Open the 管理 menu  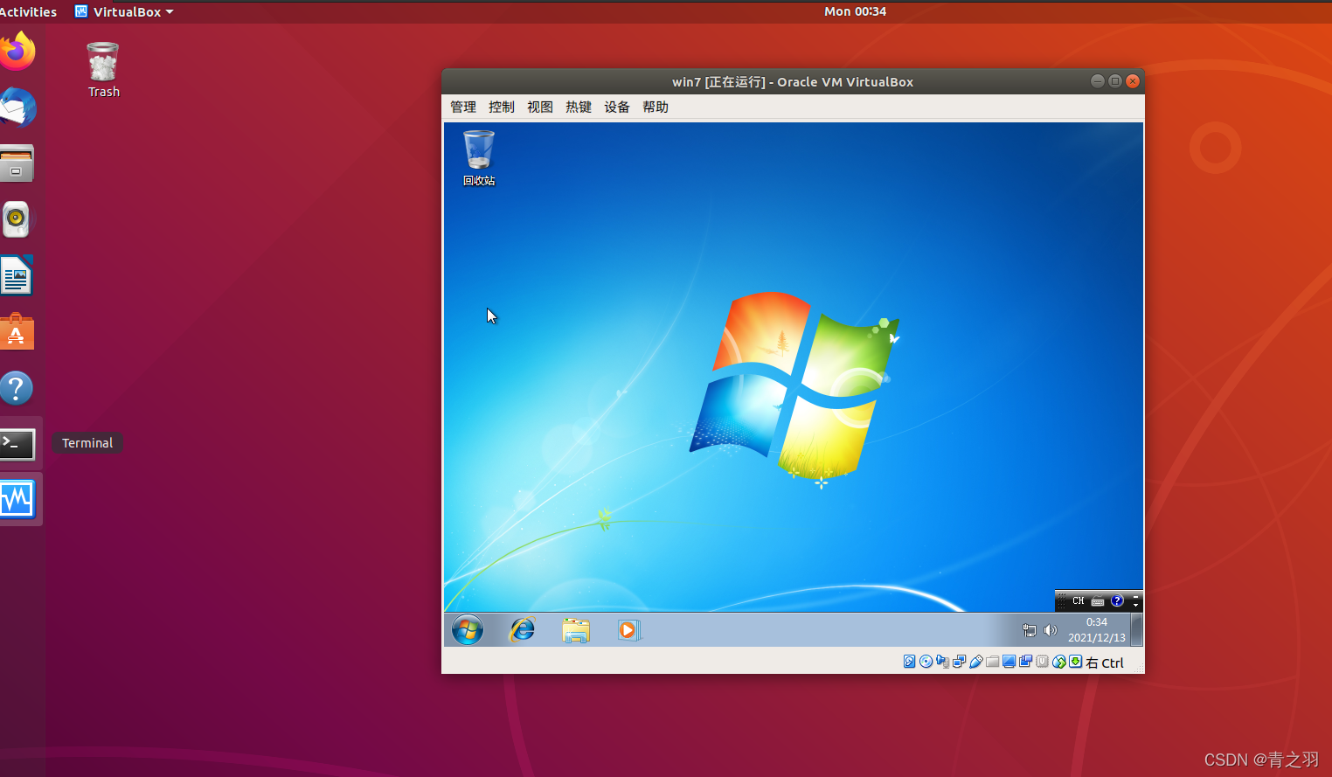pyautogui.click(x=463, y=107)
